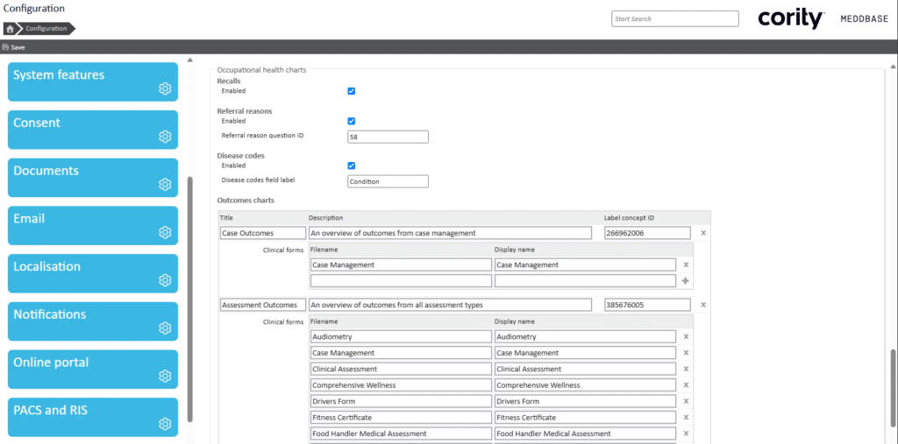Remove the Assessment Outcomes chart row
The image size is (898, 444).
703,305
